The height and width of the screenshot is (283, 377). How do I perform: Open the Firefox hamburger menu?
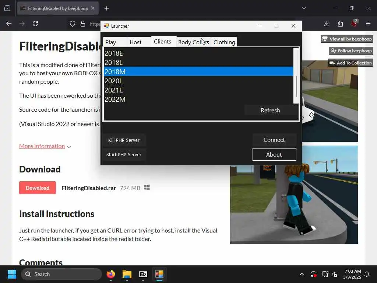click(x=368, y=24)
